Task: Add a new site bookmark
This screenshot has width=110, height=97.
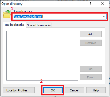Action: coord(91,34)
